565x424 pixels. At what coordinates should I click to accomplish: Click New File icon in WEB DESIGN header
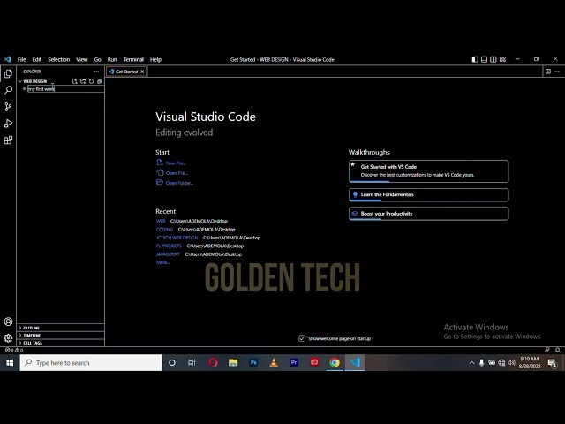74,81
